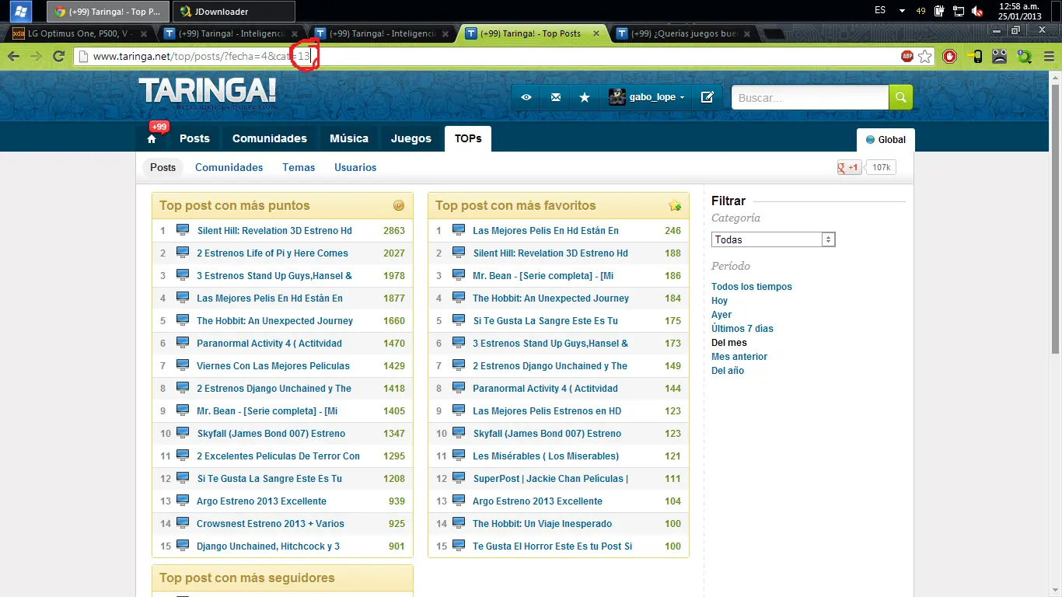Filter period by Hoy
This screenshot has height=597, width=1062.
(720, 301)
